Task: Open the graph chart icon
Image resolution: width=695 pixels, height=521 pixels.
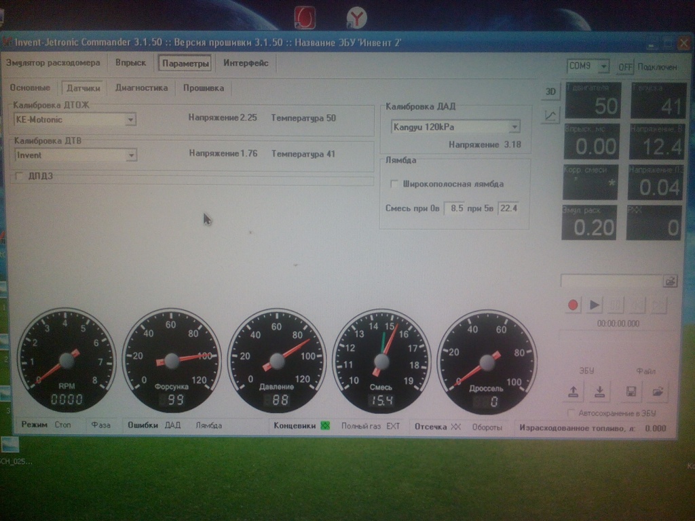Action: coord(550,115)
